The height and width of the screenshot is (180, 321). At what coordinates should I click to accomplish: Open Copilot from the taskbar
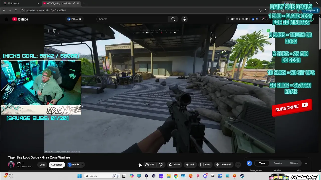132,176
